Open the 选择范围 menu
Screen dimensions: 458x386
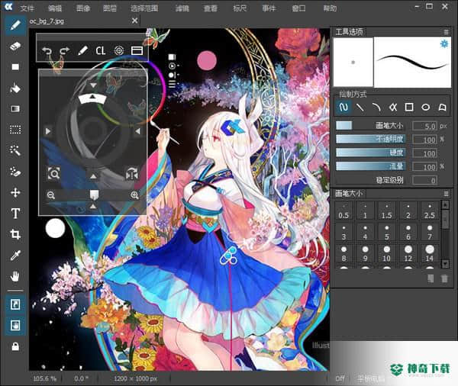tap(144, 8)
